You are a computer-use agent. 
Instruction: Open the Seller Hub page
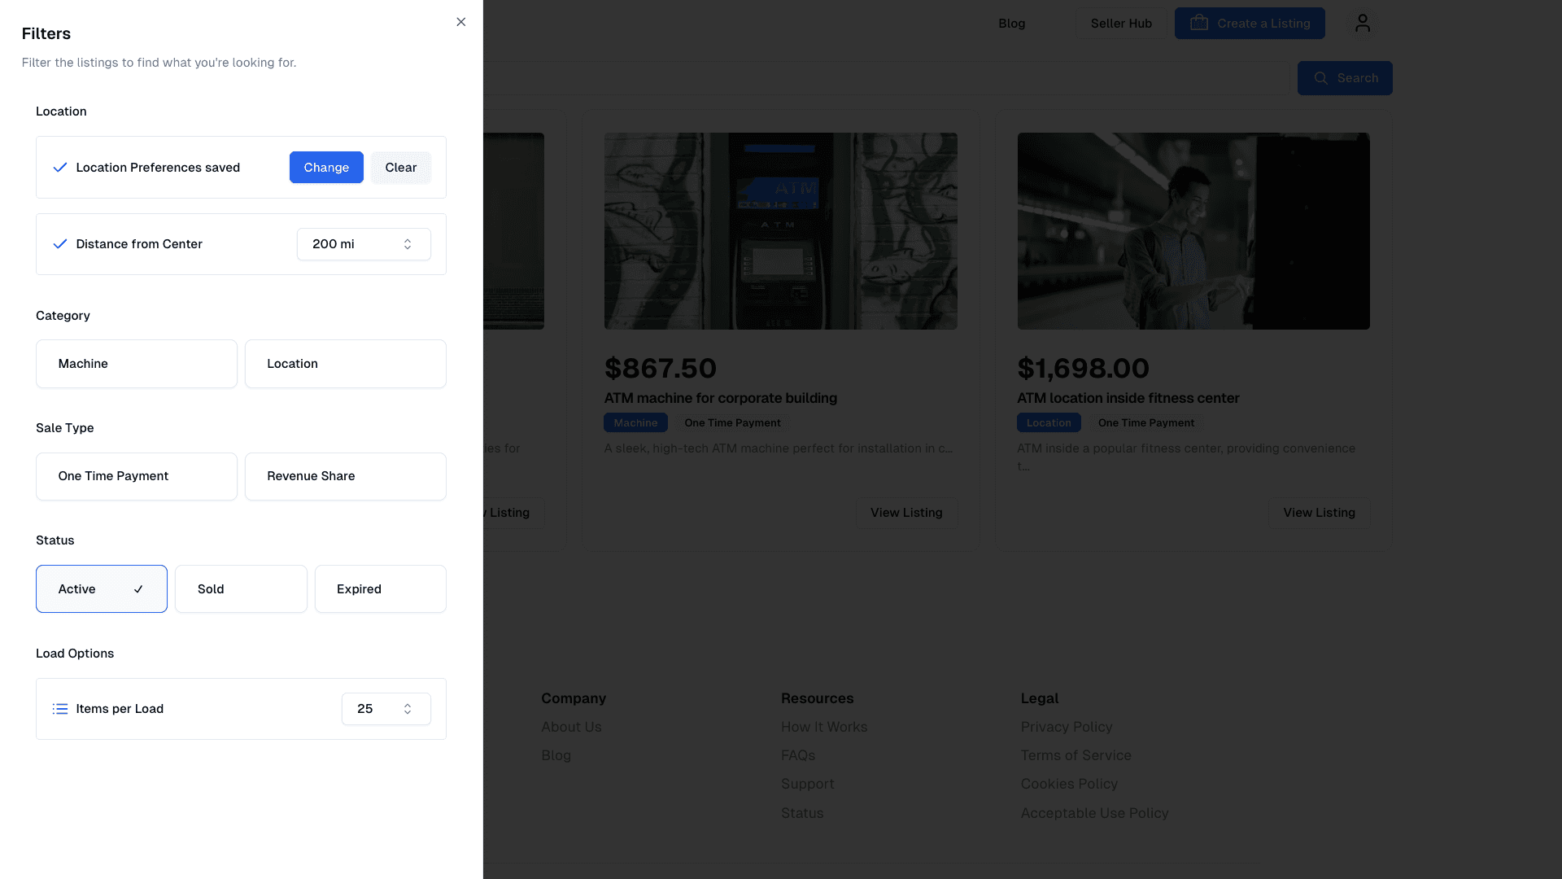coord(1121,24)
